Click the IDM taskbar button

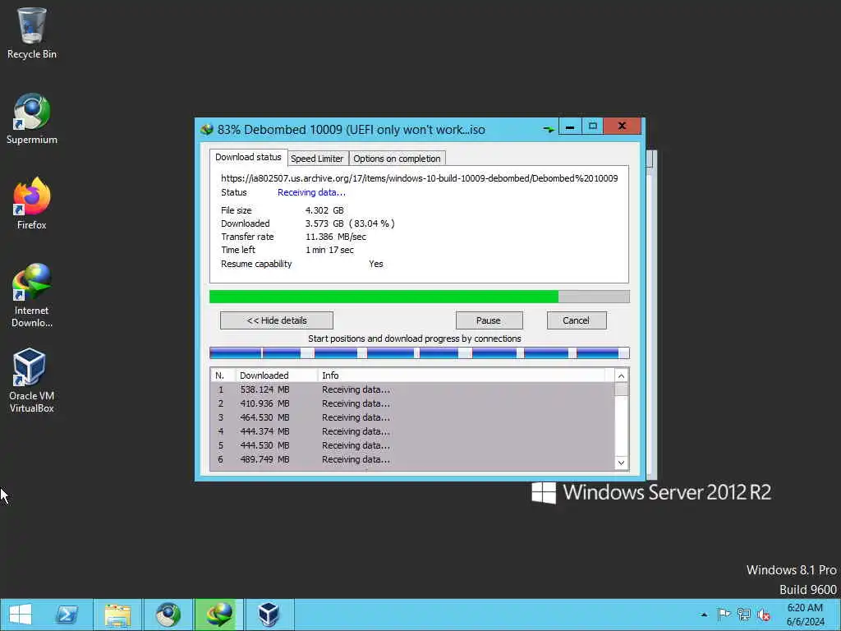(218, 615)
